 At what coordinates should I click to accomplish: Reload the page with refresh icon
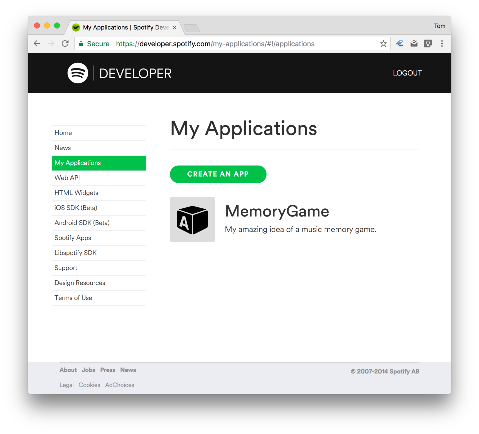65,43
